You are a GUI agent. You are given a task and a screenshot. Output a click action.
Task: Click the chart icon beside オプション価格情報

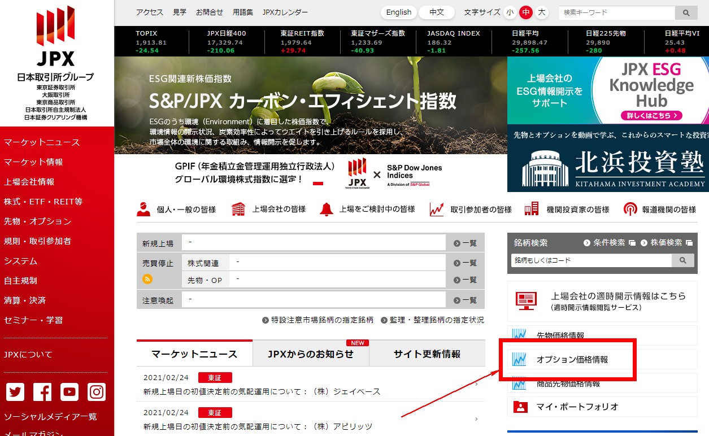tap(519, 359)
